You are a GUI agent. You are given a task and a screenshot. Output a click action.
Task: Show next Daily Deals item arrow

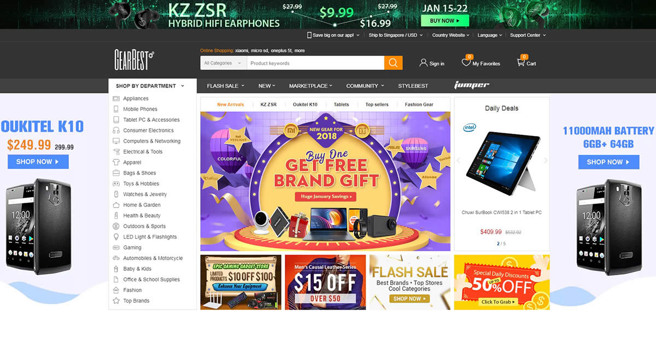click(x=546, y=161)
